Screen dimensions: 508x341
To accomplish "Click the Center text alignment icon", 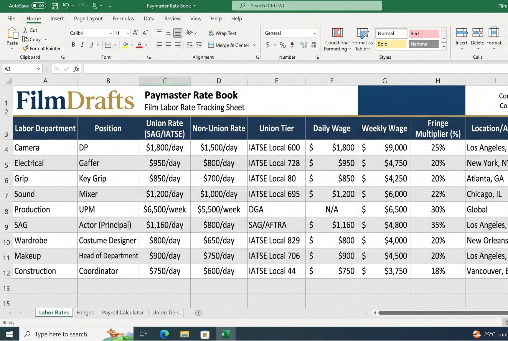I will 168,45.
